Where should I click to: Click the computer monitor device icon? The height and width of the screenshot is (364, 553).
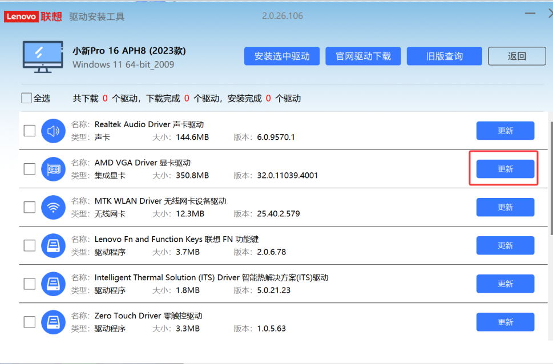click(43, 57)
